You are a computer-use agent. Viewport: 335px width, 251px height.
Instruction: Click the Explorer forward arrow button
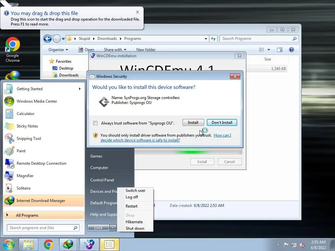click(x=57, y=39)
